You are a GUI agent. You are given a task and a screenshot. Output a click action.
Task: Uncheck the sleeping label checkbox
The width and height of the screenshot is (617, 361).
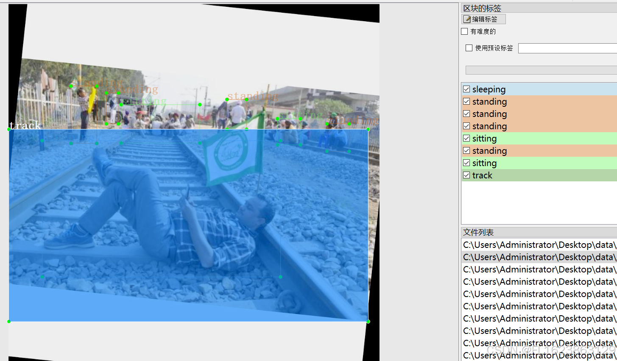coord(466,89)
